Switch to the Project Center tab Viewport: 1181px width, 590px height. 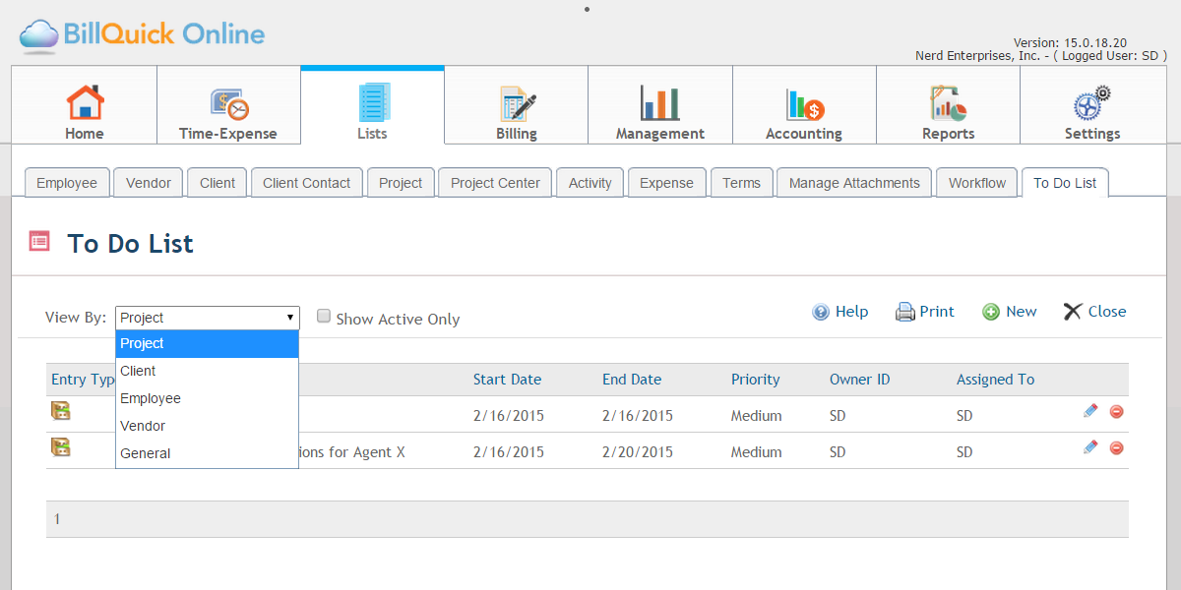[x=495, y=183]
